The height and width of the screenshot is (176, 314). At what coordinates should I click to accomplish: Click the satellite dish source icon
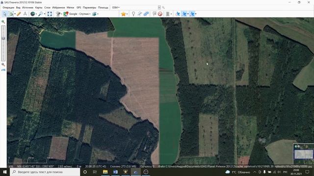(58, 14)
